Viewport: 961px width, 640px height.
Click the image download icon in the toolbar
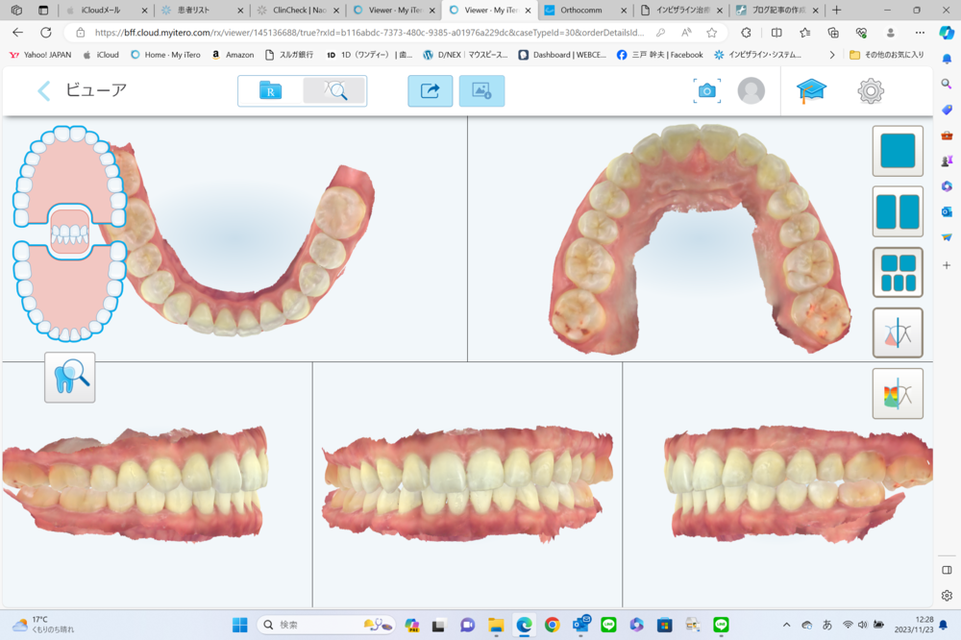point(481,91)
